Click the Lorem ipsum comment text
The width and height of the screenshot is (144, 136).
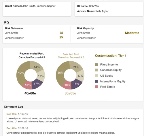coord(73,120)
